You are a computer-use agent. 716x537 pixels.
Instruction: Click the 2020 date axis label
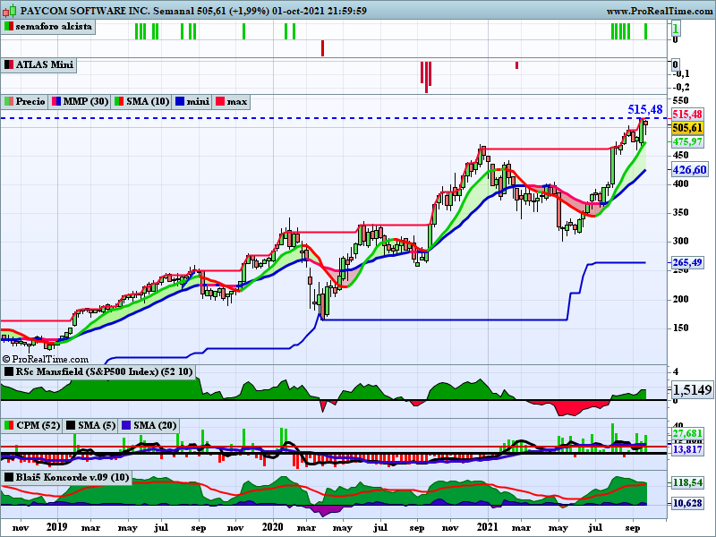pyautogui.click(x=273, y=527)
